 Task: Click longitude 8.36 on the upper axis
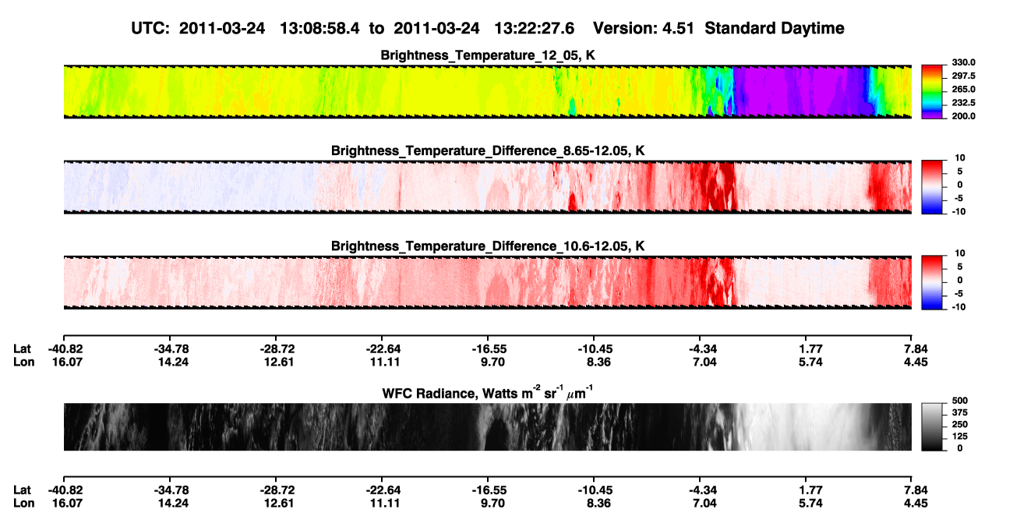(x=600, y=362)
